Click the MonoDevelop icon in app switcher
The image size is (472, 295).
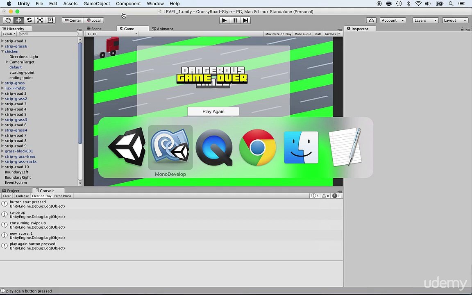(170, 147)
